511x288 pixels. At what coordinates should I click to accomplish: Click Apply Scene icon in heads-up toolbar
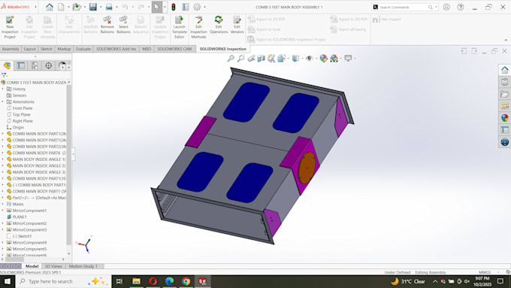[334, 59]
